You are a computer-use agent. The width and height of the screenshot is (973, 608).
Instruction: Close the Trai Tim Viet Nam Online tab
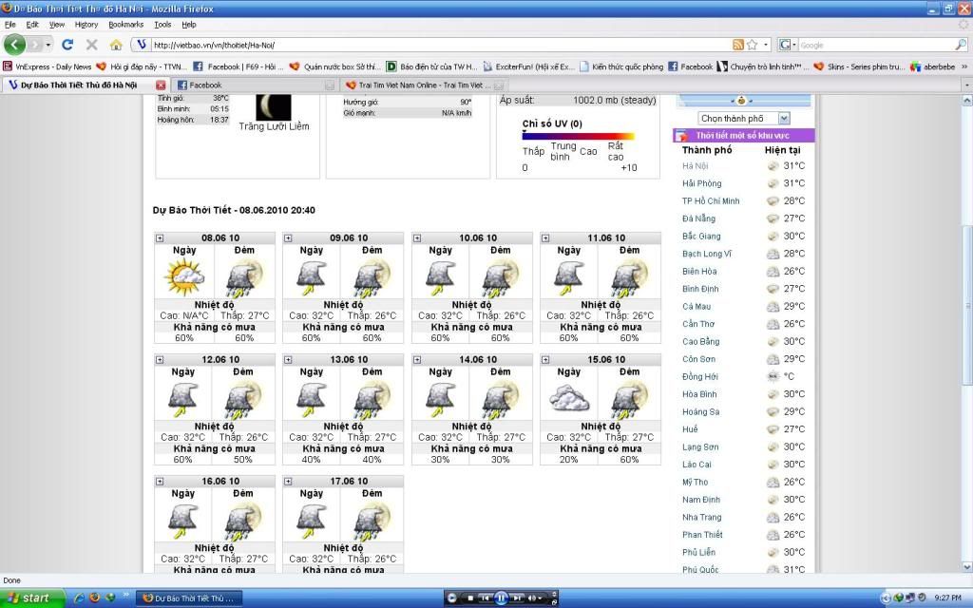pos(498,85)
